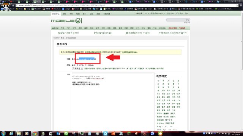Open the Xperia TX promo link
The height and width of the screenshot is (136, 243).
[x=68, y=33]
